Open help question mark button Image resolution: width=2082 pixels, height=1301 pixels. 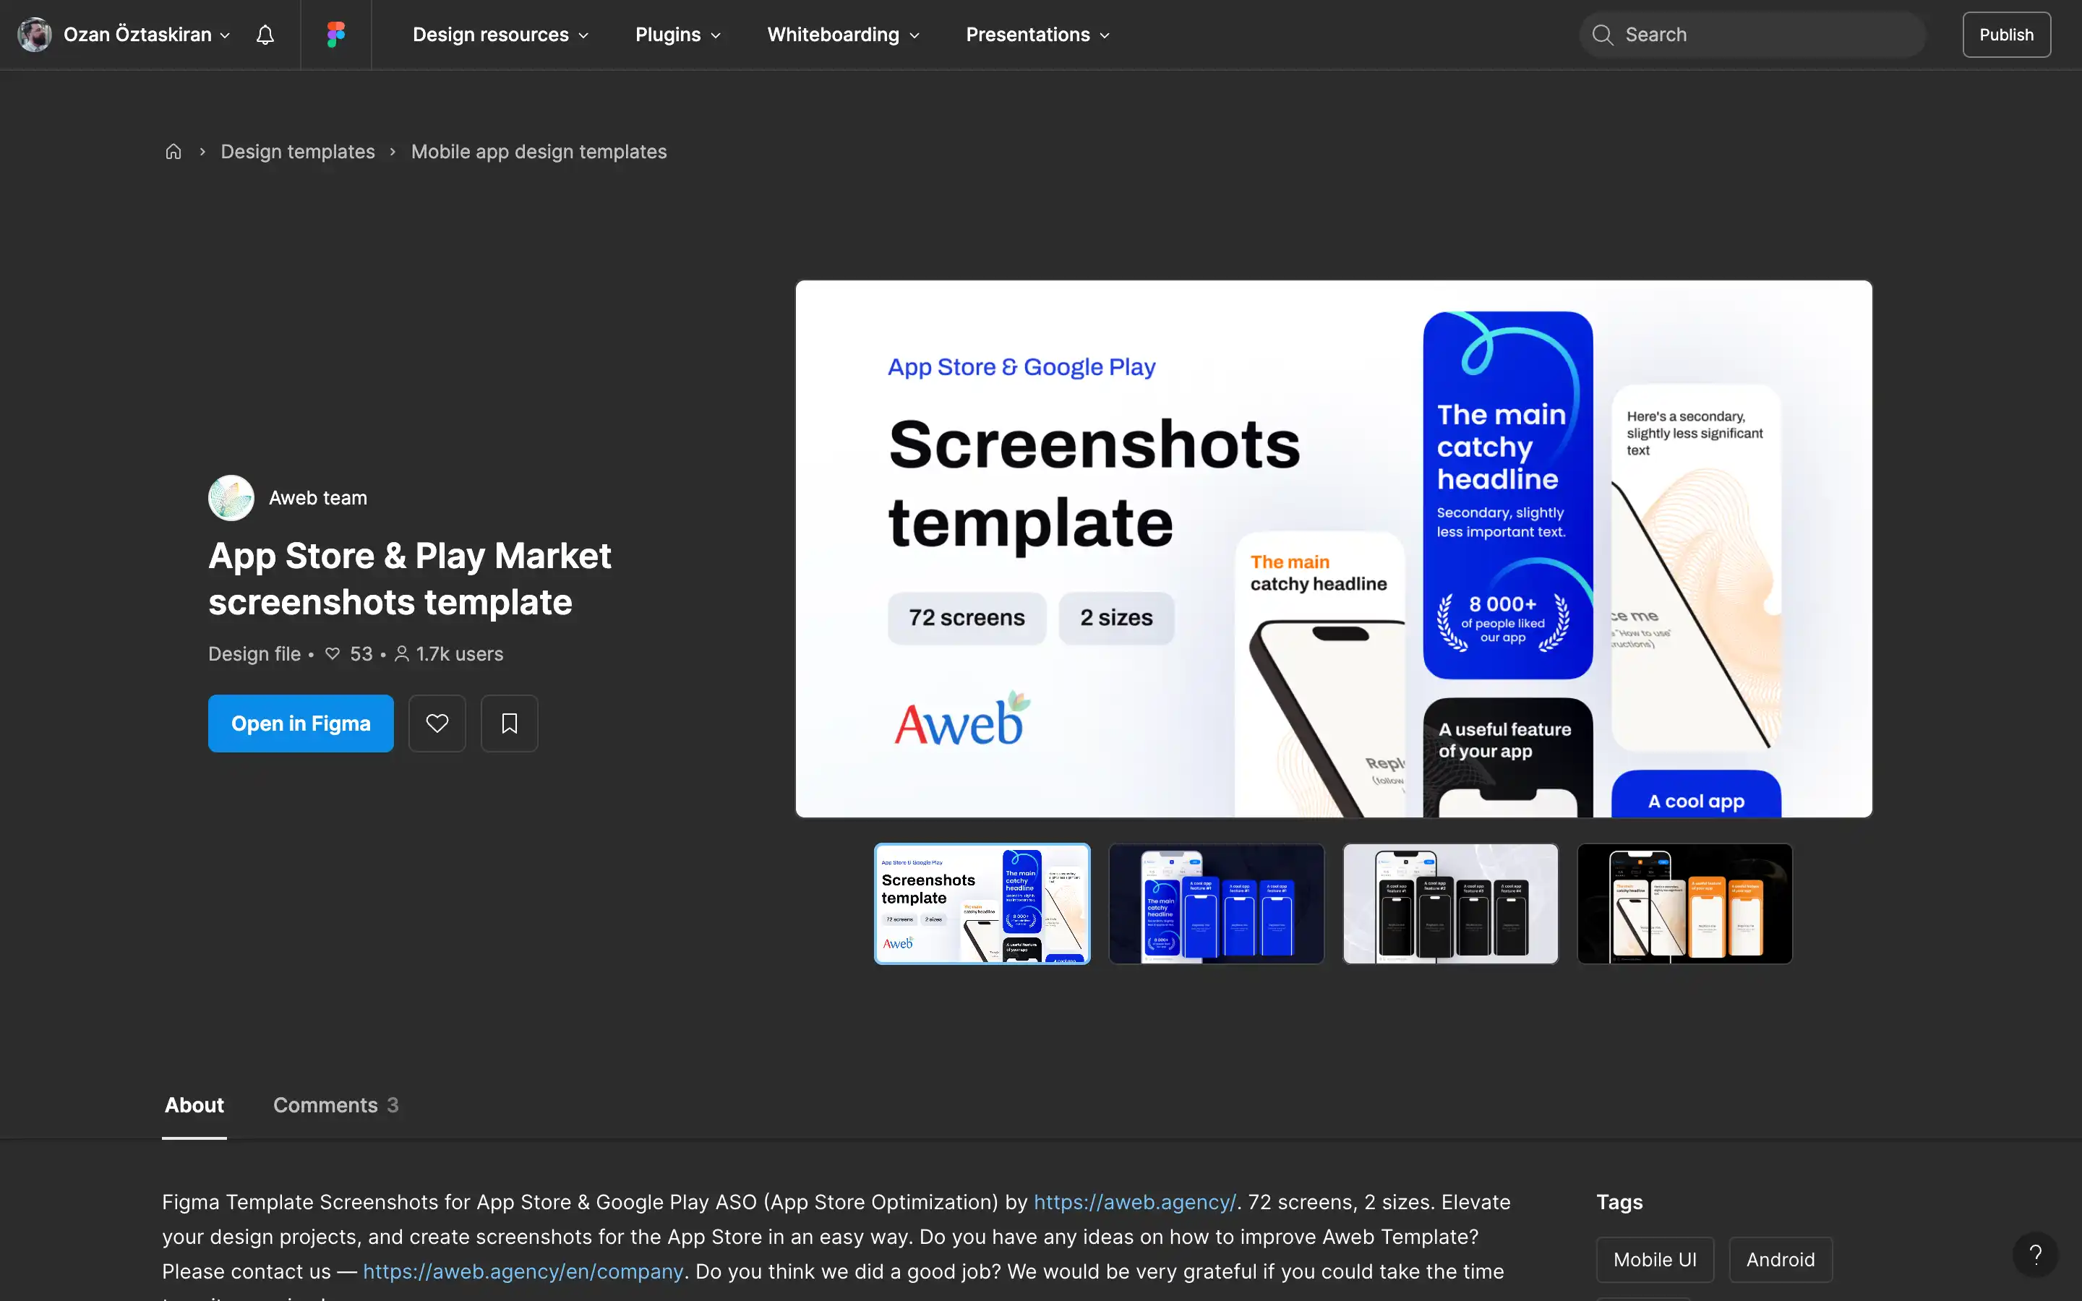coord(2035,1255)
